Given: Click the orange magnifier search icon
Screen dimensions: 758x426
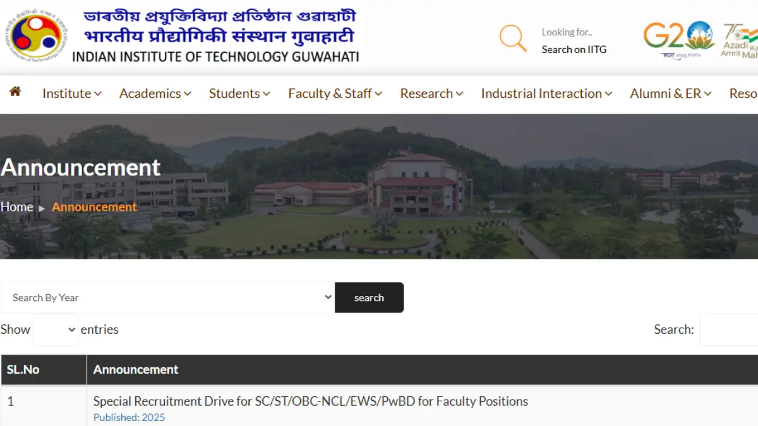Looking at the screenshot, I should pyautogui.click(x=513, y=38).
